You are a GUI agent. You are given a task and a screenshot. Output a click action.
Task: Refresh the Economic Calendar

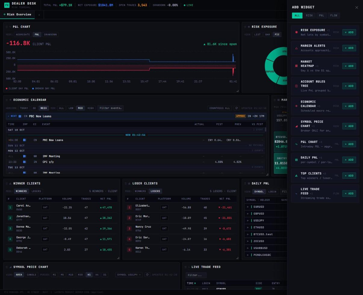[x=236, y=108]
